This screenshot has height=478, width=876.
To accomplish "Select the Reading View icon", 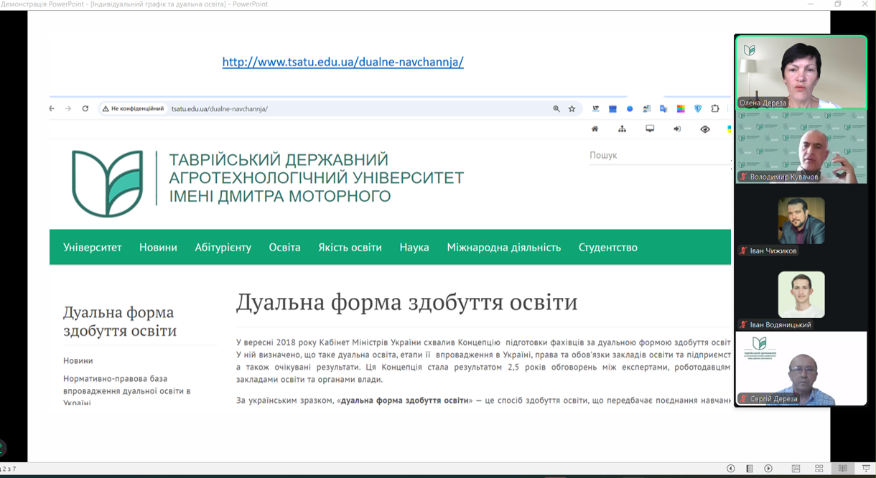I will point(843,469).
